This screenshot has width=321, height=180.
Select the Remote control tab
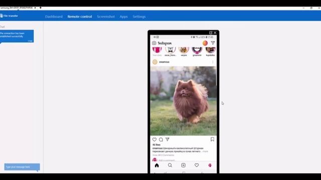(x=80, y=16)
